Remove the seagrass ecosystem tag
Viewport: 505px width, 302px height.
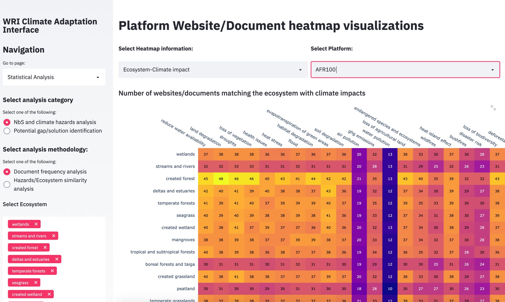tap(36, 283)
